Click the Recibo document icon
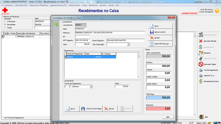The image size is (221, 124). tap(122, 108)
